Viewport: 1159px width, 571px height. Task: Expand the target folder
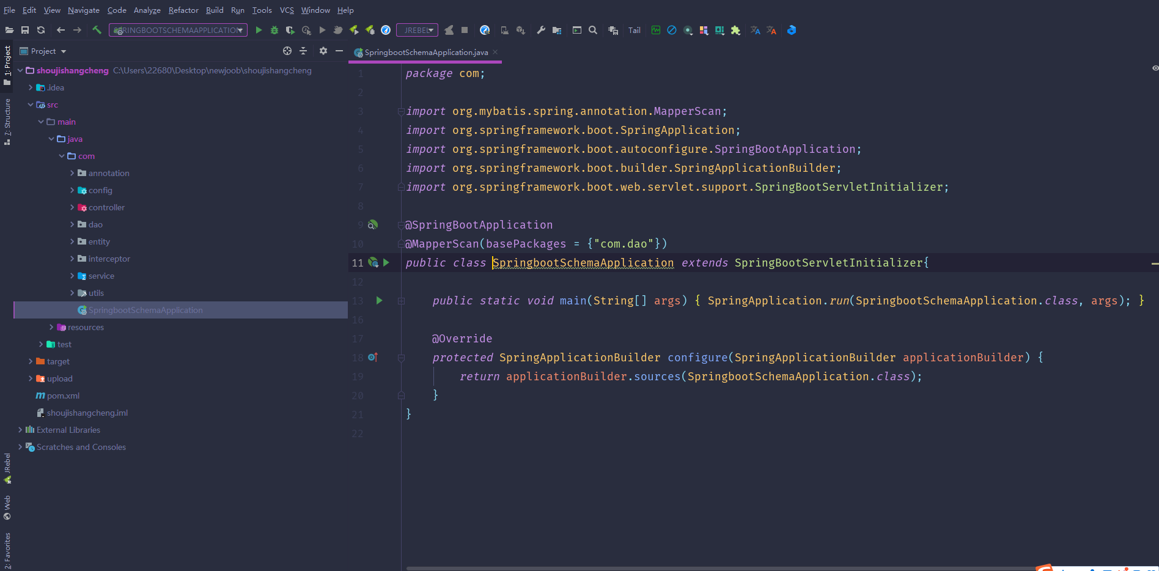click(31, 361)
